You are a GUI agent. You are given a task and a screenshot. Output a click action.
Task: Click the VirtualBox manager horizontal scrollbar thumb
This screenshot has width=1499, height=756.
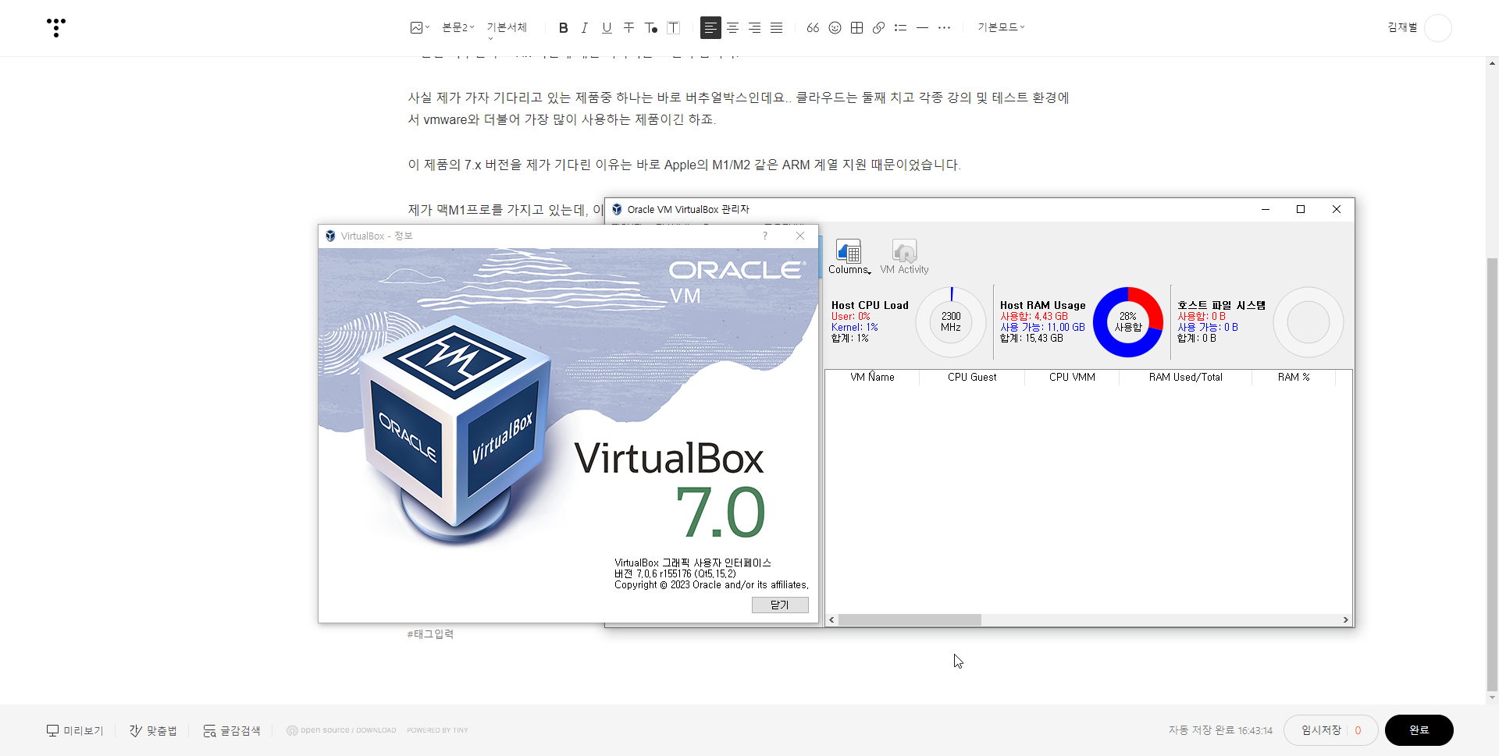pos(910,619)
